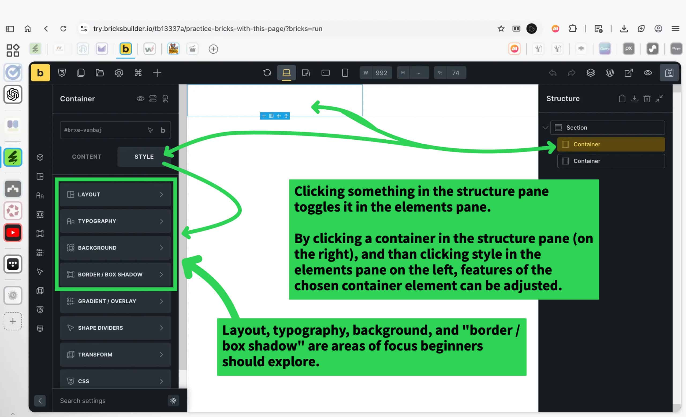The image size is (686, 417).
Task: Click the undo arrow in toolbar
Action: coord(552,73)
